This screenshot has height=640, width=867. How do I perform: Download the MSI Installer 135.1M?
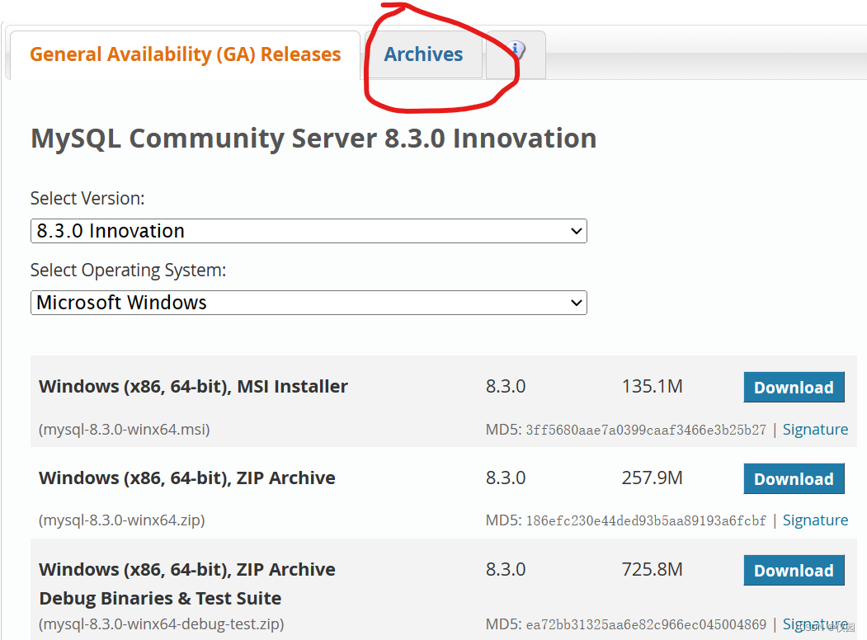tap(794, 388)
